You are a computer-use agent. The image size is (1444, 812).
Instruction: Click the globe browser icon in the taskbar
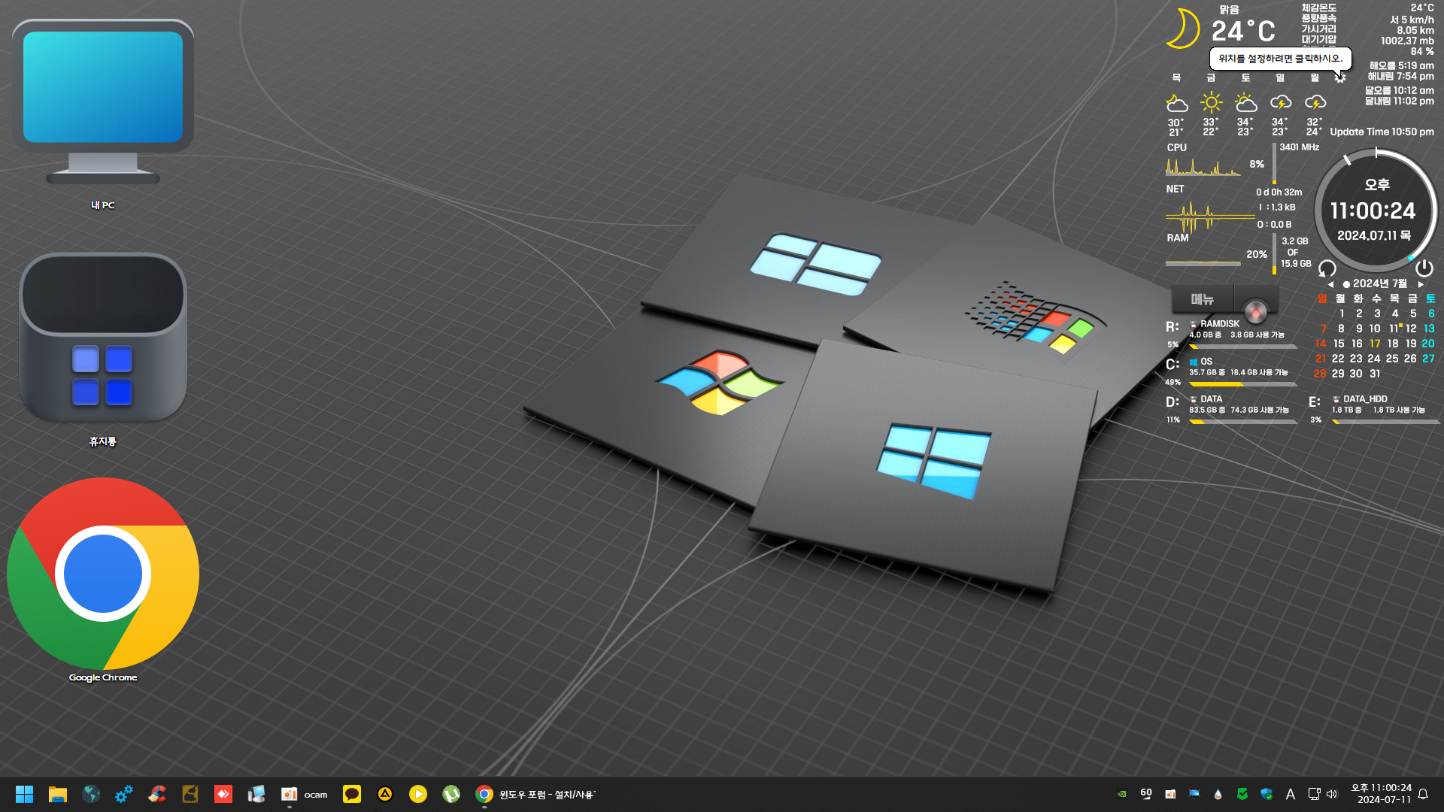coord(91,794)
